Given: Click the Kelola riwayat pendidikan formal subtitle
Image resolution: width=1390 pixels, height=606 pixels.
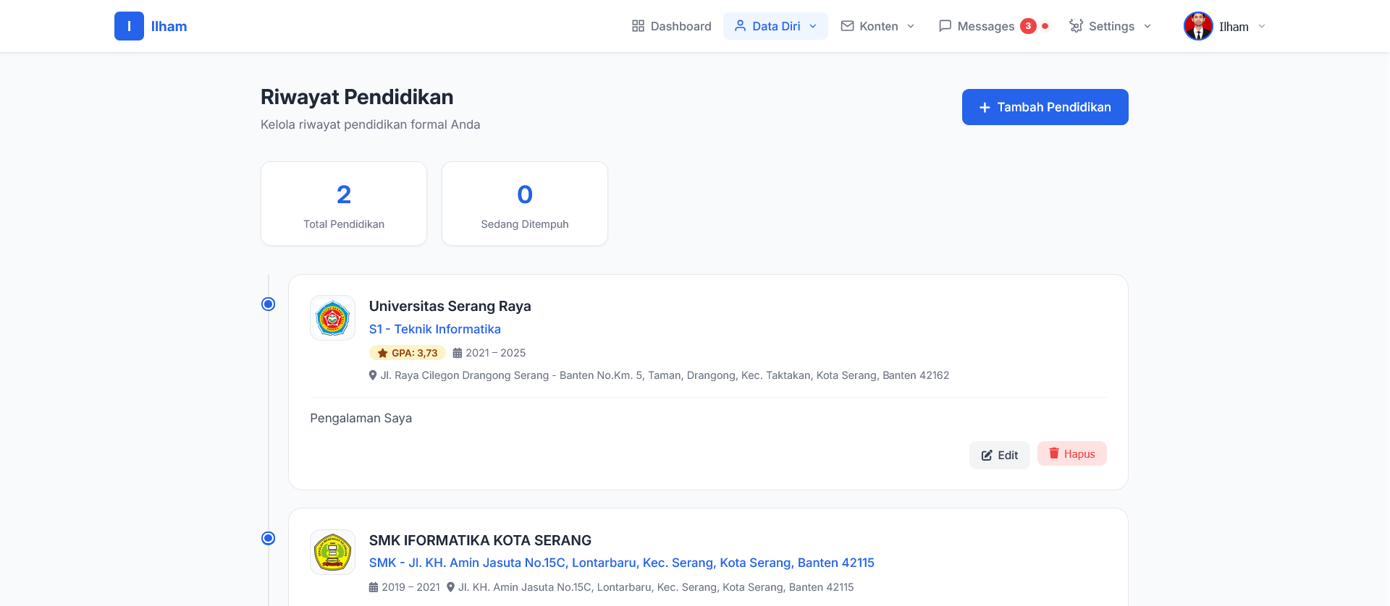Looking at the screenshot, I should (370, 124).
